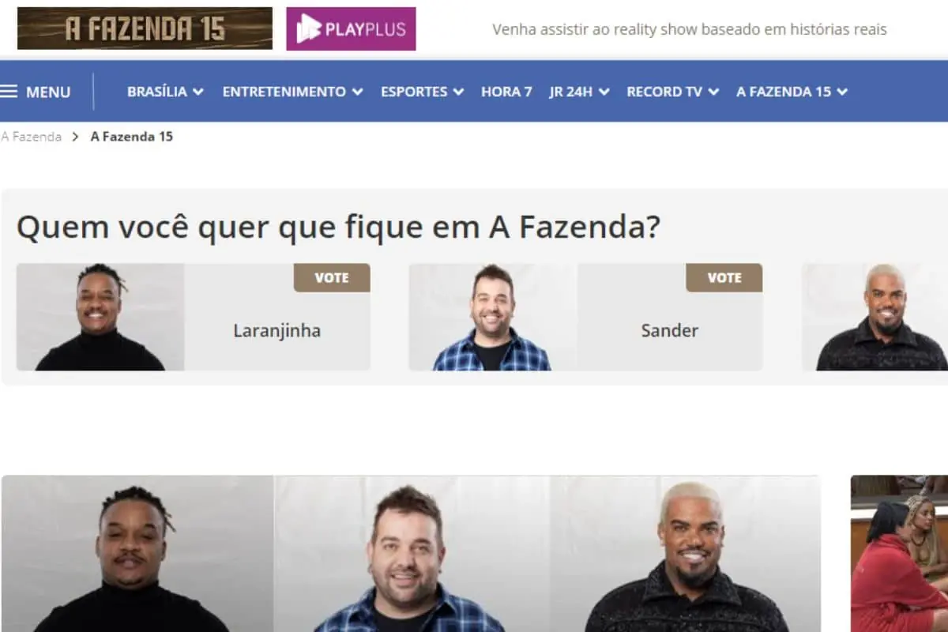Click the A Fazenda 15 logo banner
Image resolution: width=948 pixels, height=632 pixels.
pyautogui.click(x=145, y=28)
